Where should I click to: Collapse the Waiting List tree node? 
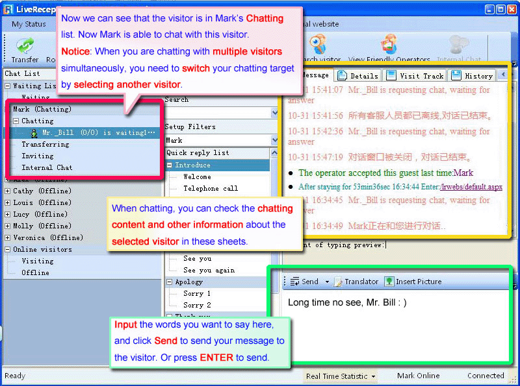8,86
